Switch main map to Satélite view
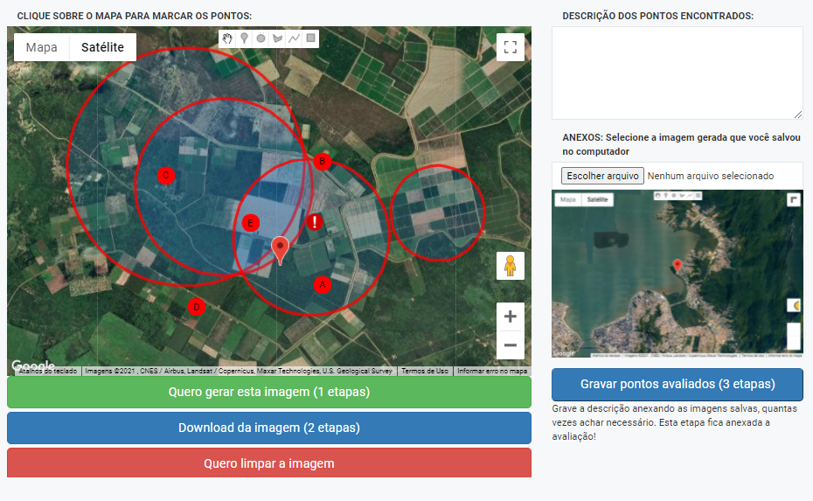The height and width of the screenshot is (501, 813). pyautogui.click(x=102, y=47)
